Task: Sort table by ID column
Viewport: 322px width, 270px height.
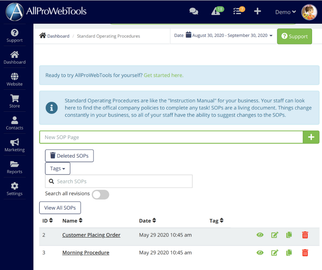Action: point(48,221)
